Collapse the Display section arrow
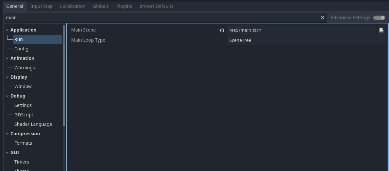 7,77
